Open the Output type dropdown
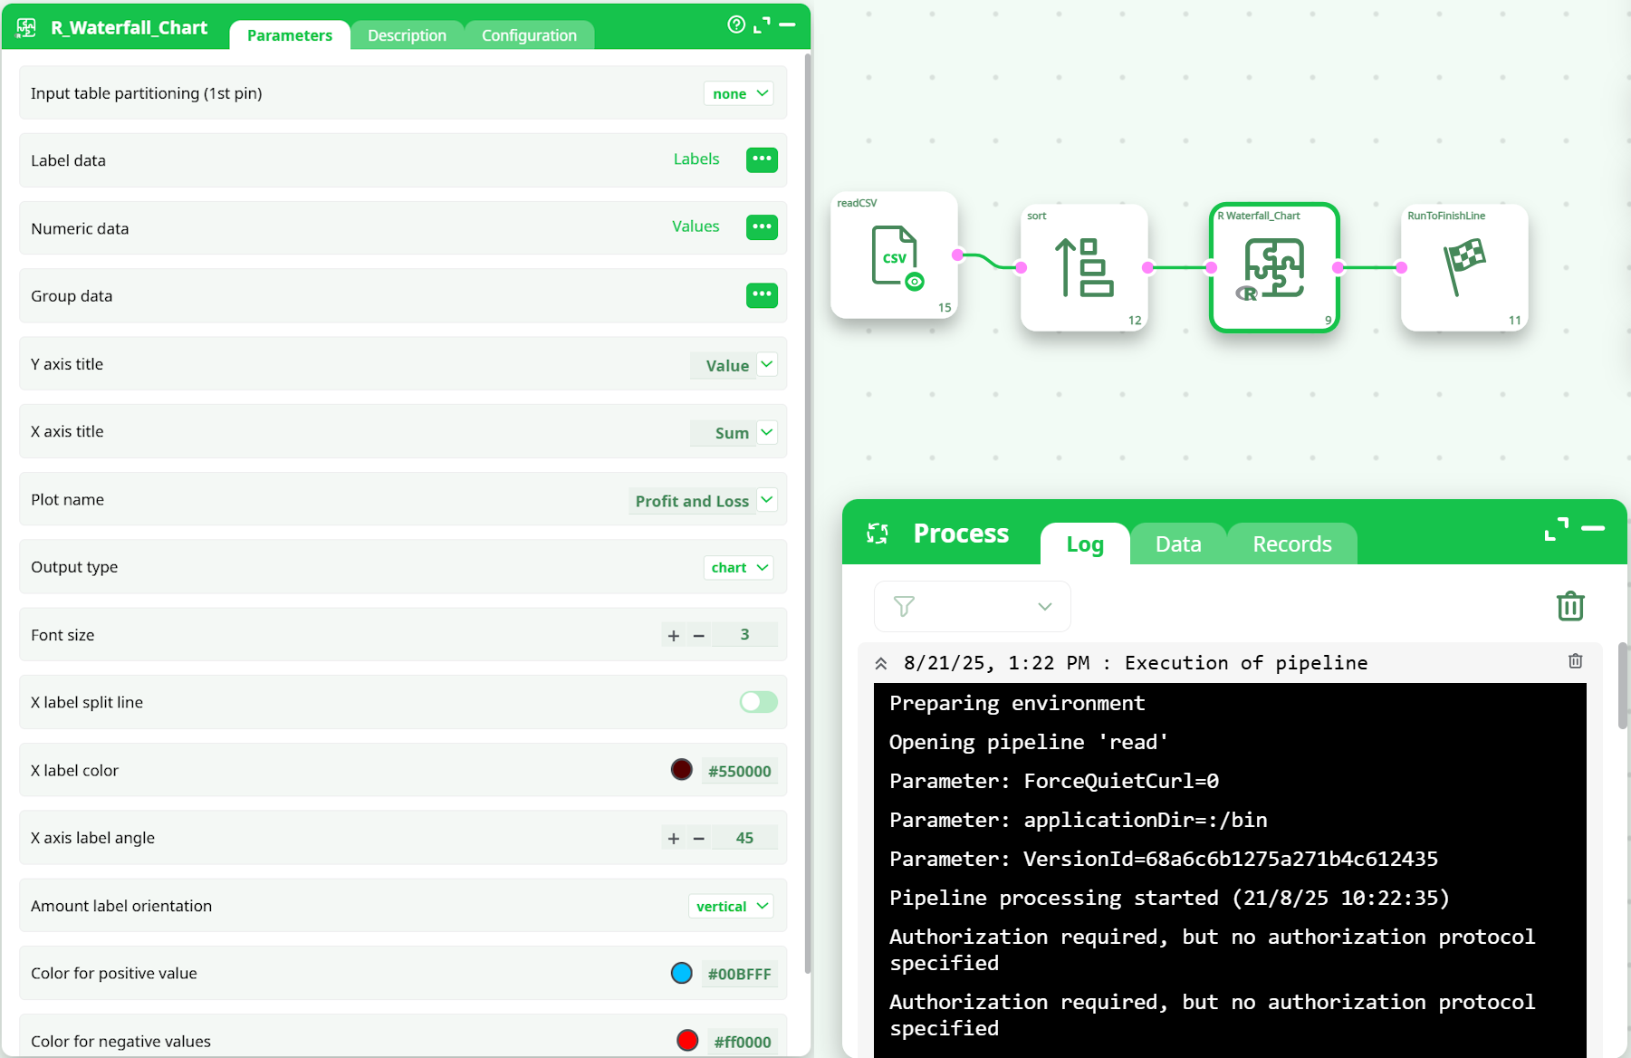 [739, 568]
